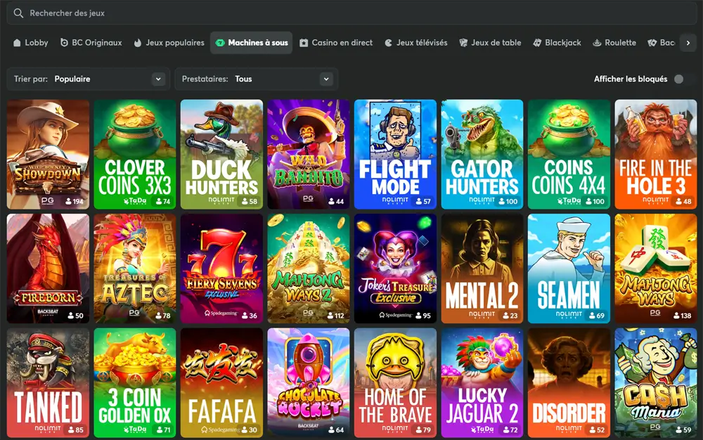
Task: Open the Flight Mode game tile
Action: (x=395, y=154)
